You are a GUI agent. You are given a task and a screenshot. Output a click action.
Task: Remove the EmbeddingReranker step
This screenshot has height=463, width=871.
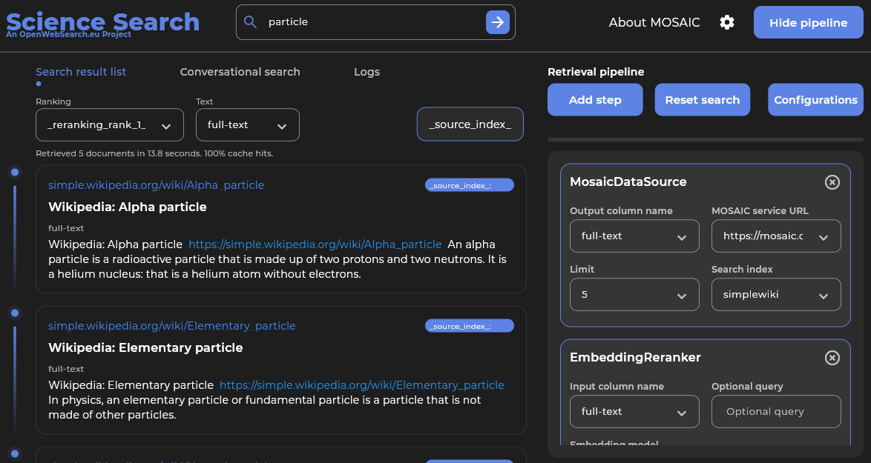832,358
